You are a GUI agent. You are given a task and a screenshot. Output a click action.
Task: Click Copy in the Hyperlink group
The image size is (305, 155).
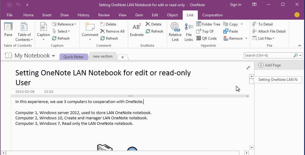click(x=231, y=24)
